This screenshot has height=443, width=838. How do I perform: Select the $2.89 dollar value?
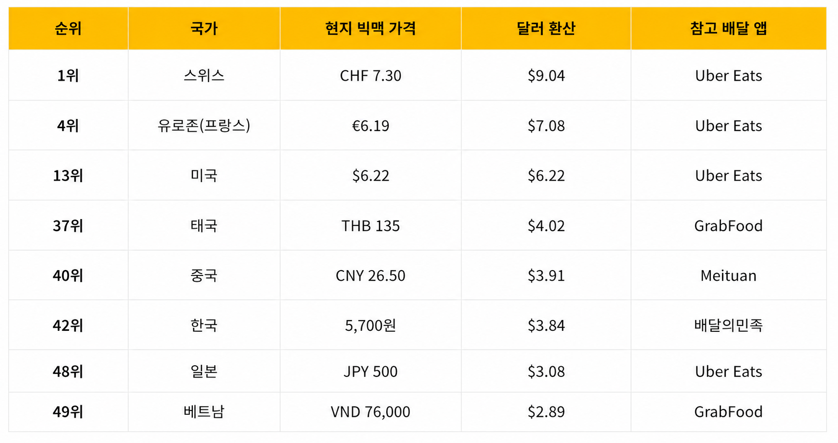coord(546,412)
